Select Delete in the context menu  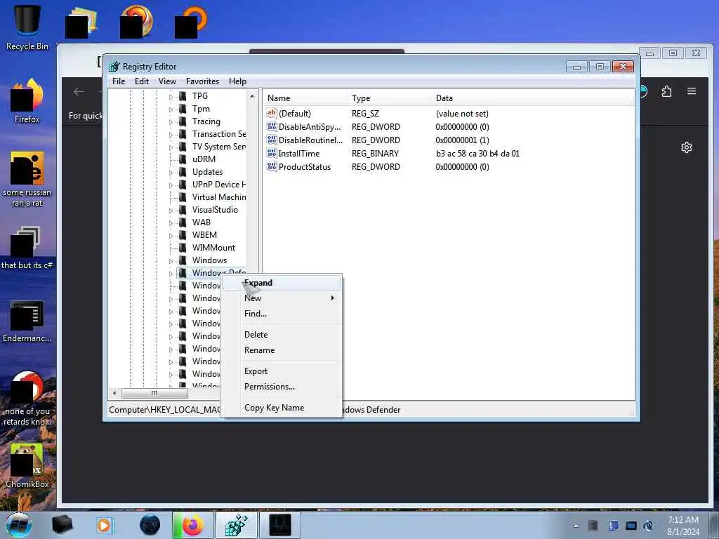tap(282, 335)
